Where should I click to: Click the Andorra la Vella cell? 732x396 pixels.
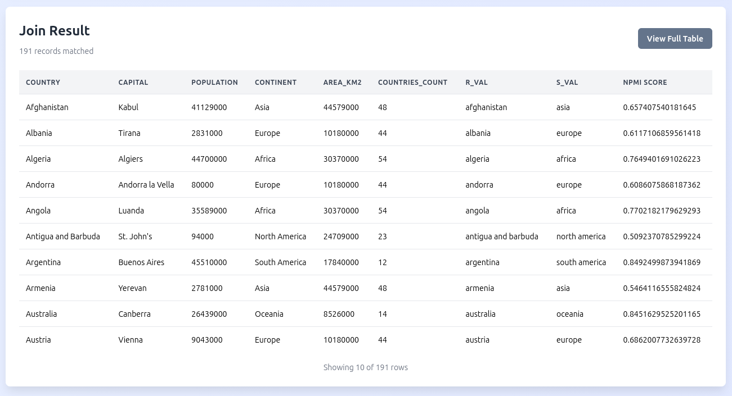(146, 185)
